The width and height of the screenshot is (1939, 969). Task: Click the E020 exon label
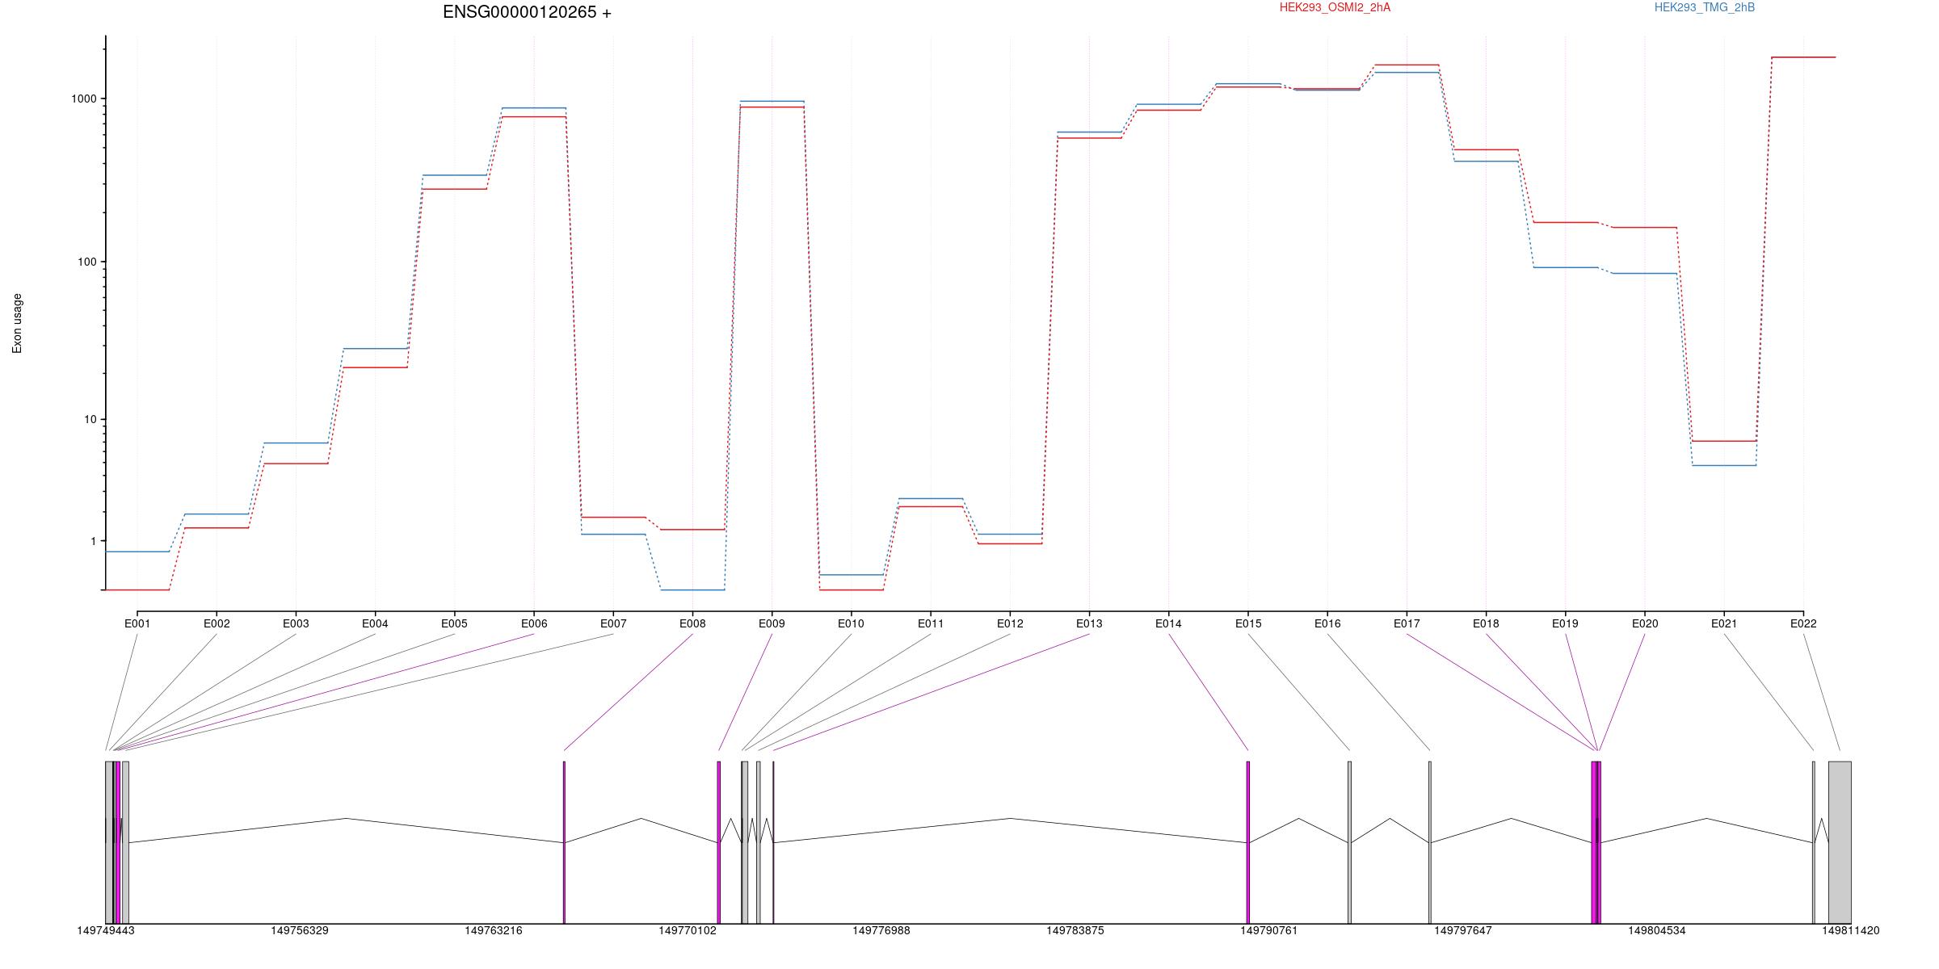tap(1645, 623)
